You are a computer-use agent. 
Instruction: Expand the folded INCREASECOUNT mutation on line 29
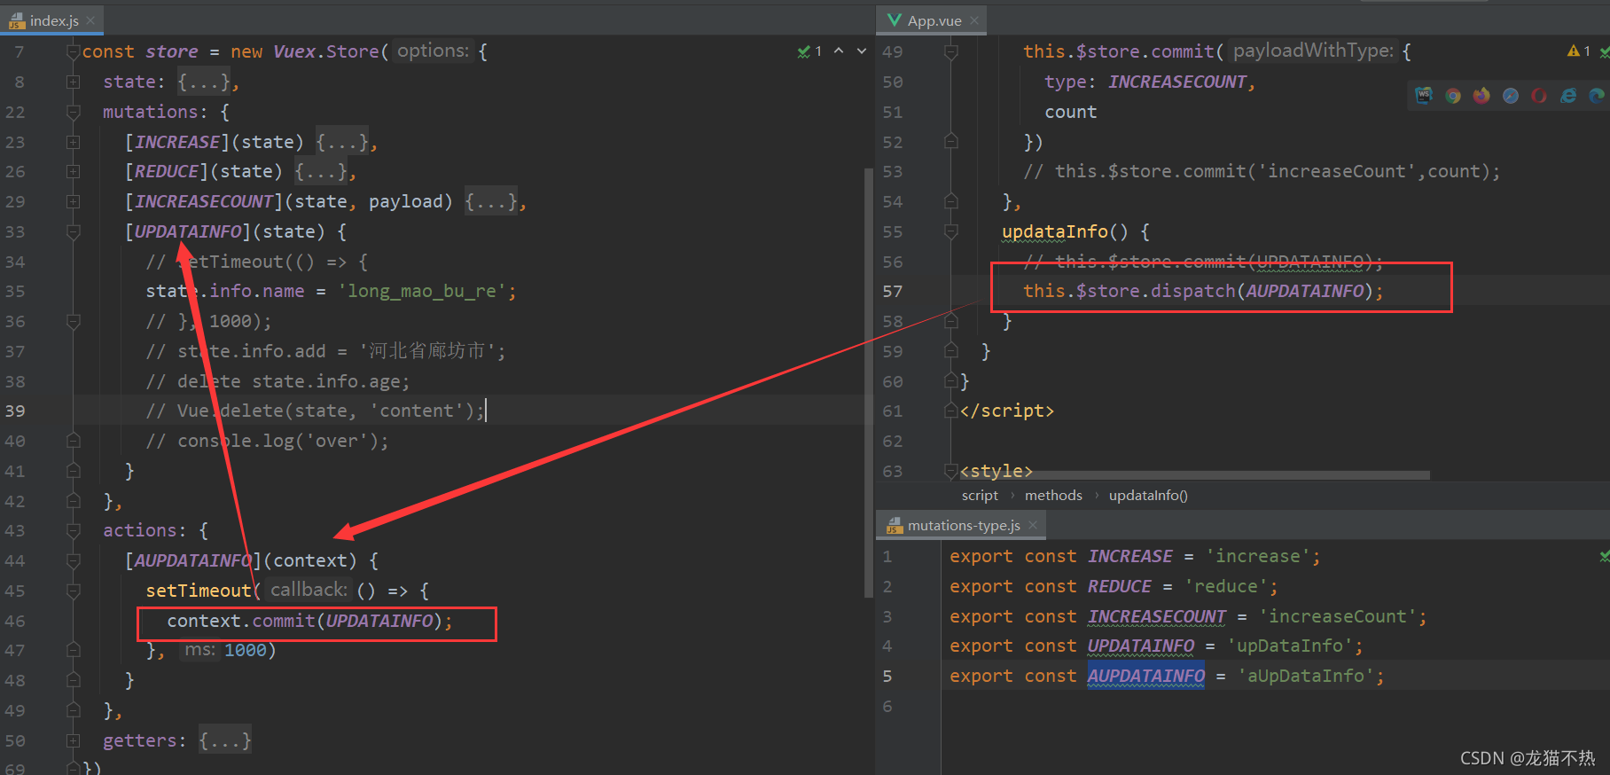click(x=74, y=201)
